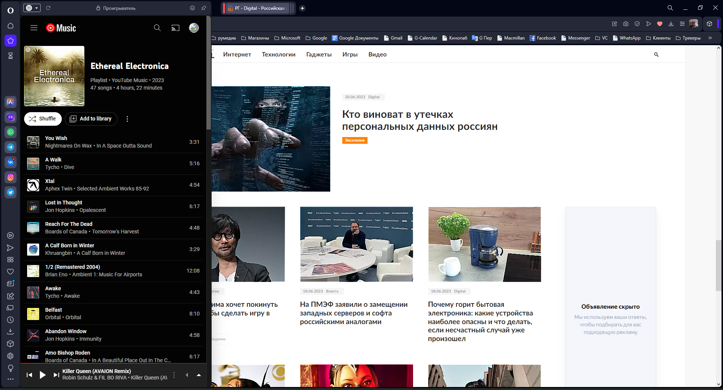
Task: Expand the hidden bookmarks overflow chevron
Action: tap(710, 38)
